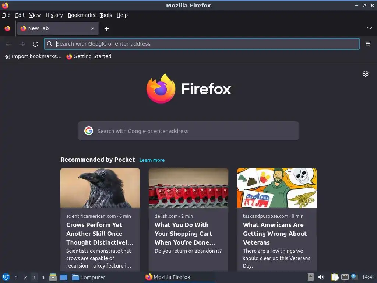Open the View menu

[35, 15]
